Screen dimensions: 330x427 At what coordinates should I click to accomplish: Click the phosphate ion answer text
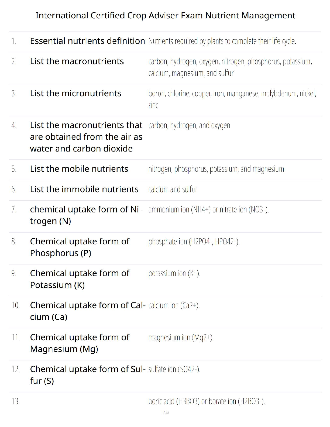[x=194, y=242]
